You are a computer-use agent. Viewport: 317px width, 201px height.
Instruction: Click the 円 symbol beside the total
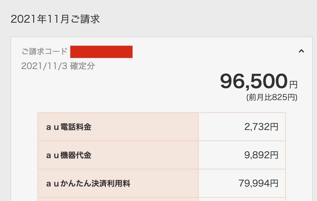tap(293, 84)
